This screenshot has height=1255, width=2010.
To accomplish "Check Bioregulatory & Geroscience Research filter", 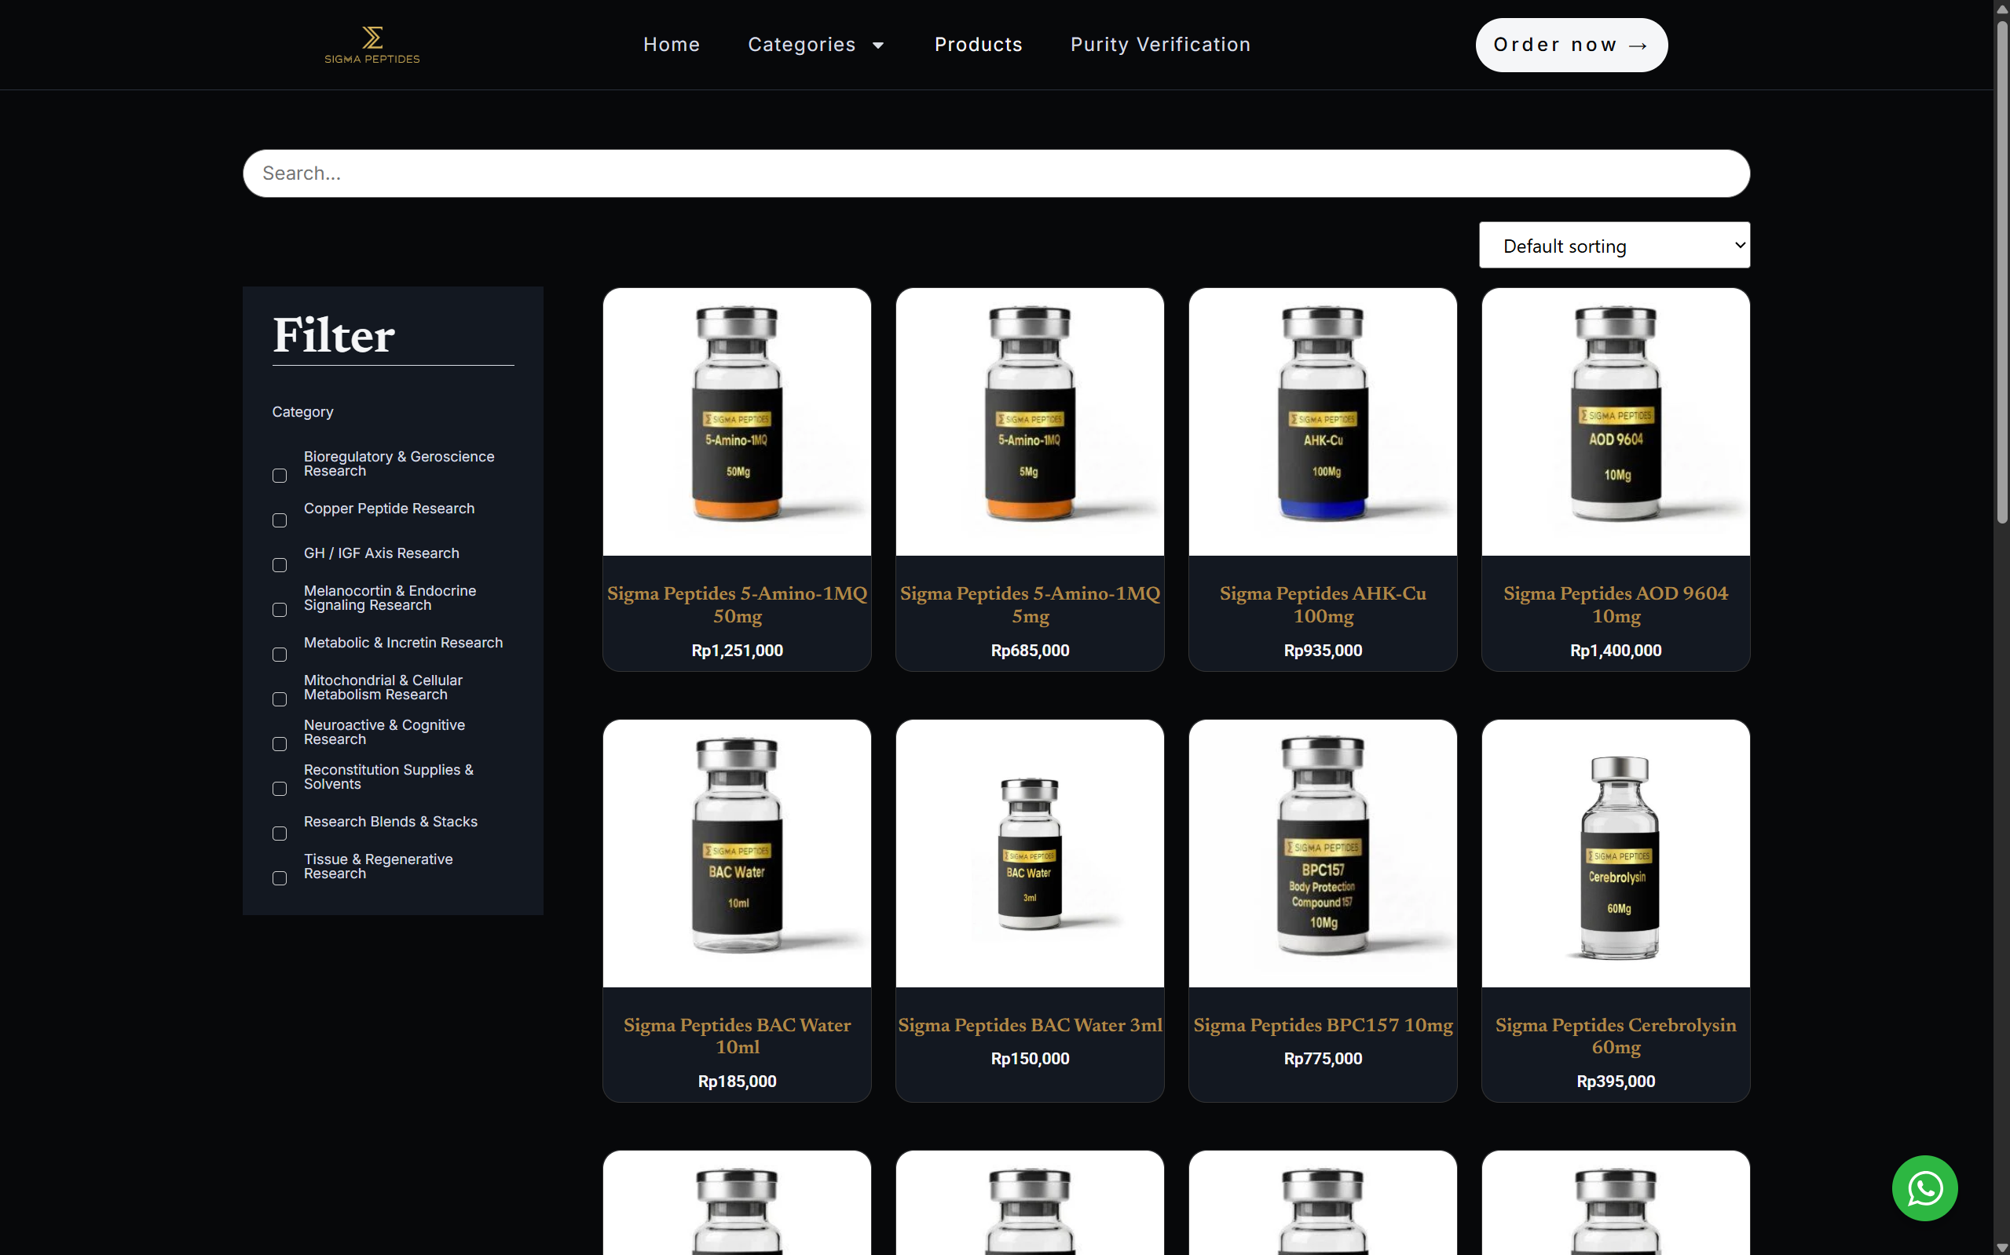I will tap(280, 476).
